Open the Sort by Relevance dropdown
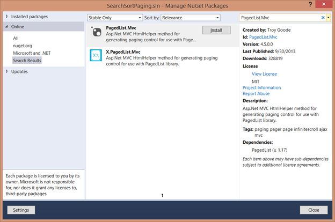 [x=191, y=18]
